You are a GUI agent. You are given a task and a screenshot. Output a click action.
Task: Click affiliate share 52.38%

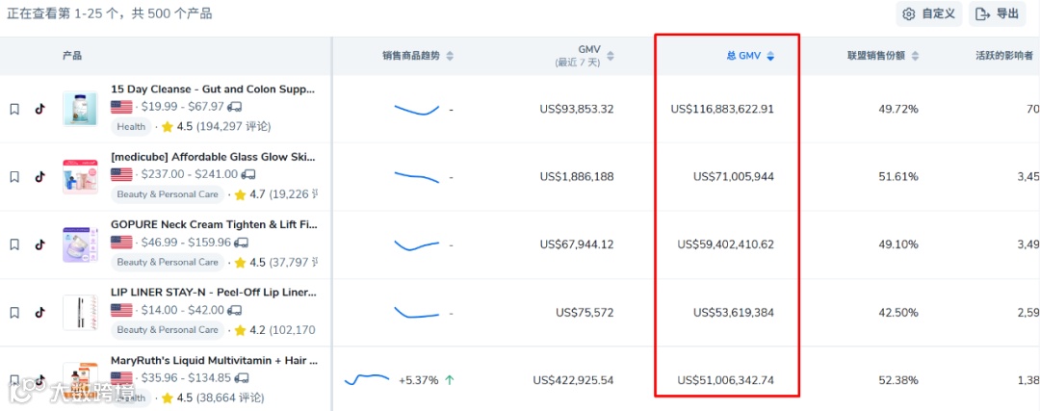[x=900, y=380]
